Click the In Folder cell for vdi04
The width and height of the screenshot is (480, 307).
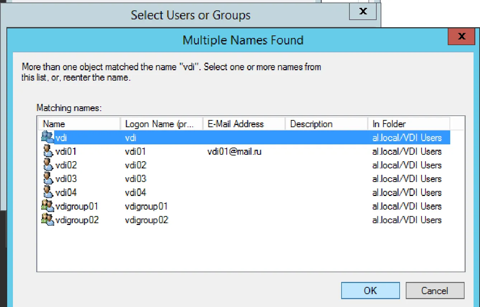coord(407,192)
